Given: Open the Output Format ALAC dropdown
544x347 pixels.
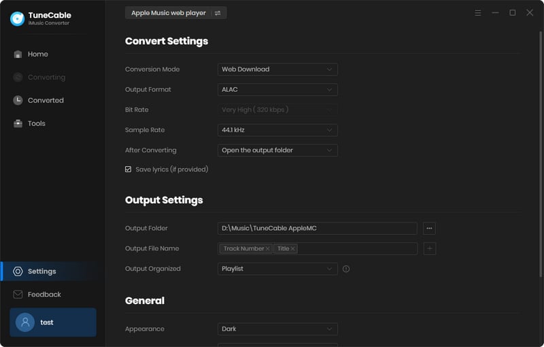Looking at the screenshot, I should point(277,90).
